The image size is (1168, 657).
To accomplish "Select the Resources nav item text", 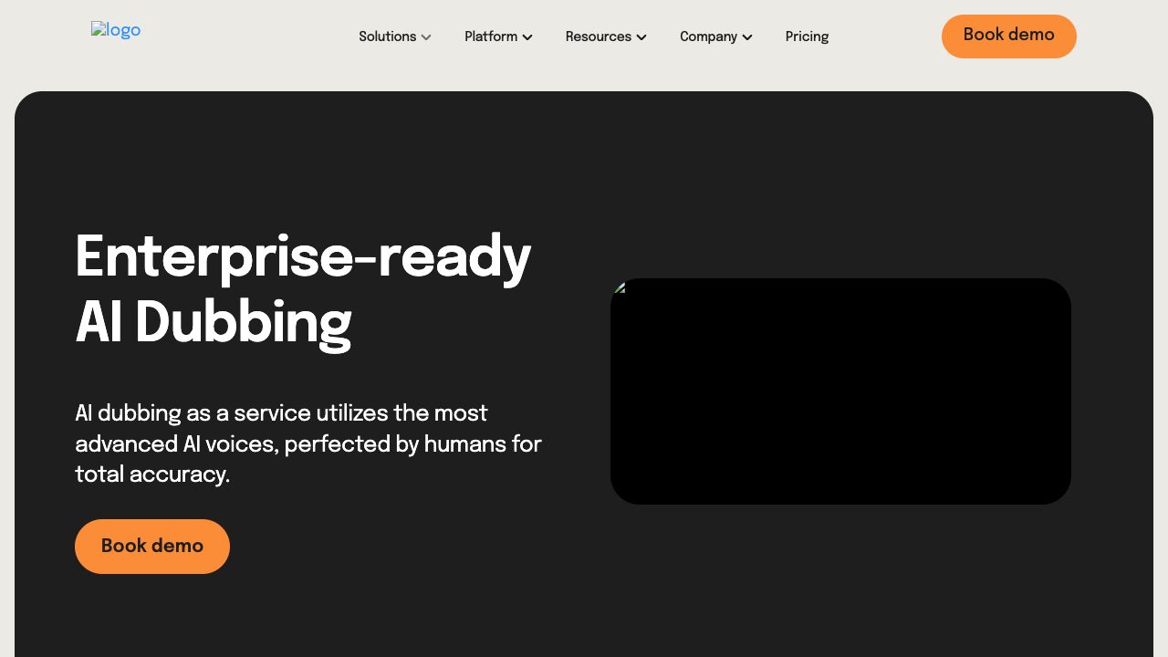I will click(x=598, y=36).
